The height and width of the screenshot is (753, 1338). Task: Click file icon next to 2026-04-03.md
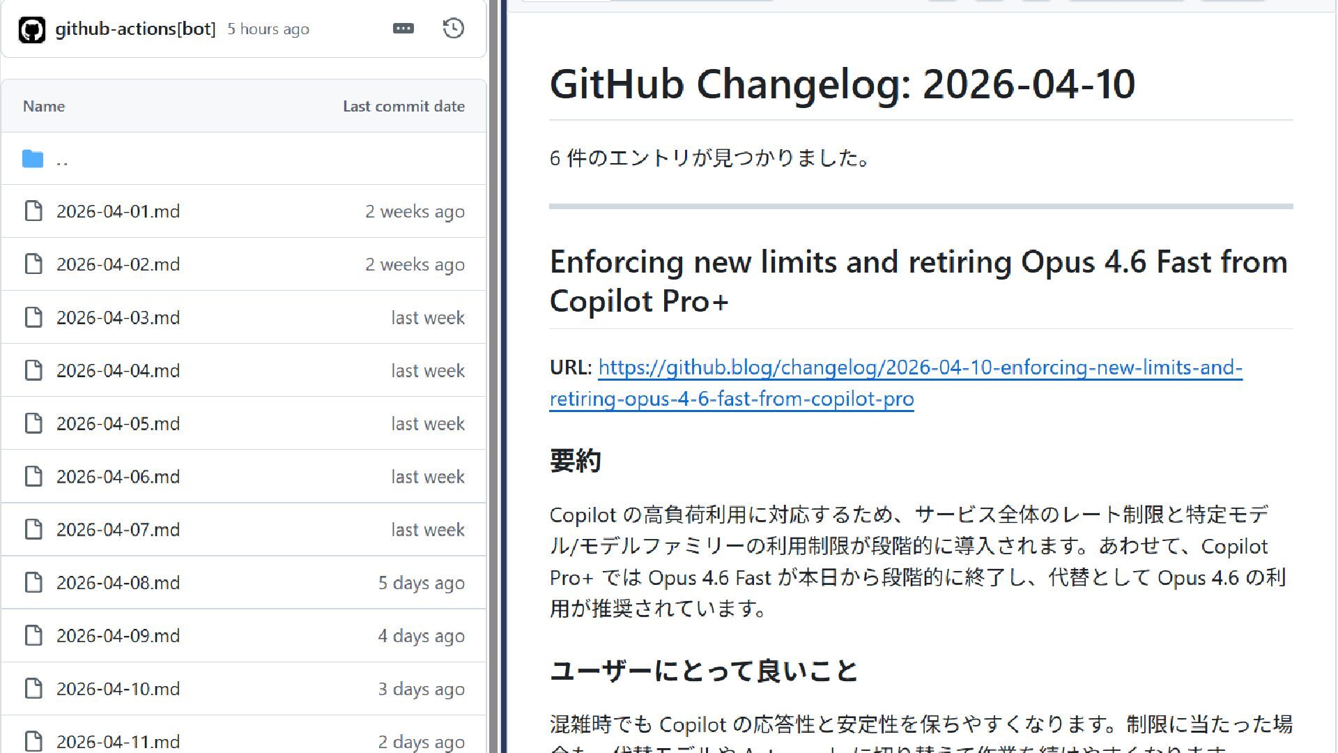click(33, 317)
